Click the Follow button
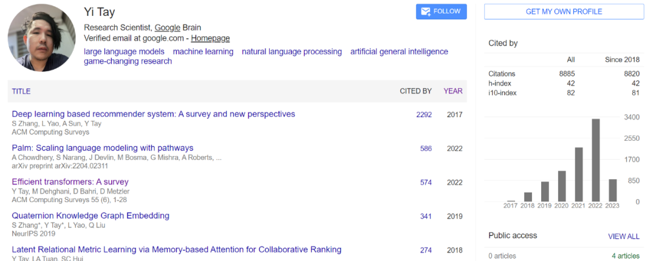This screenshot has width=656, height=261. tap(441, 12)
